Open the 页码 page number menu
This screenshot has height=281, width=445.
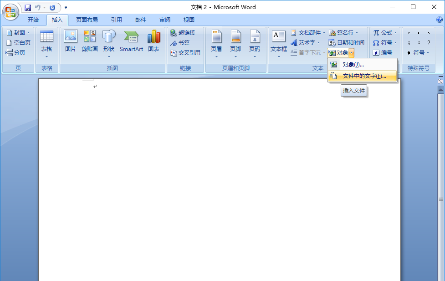255,45
